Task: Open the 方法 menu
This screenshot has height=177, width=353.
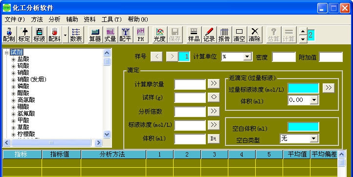Action: click(x=37, y=20)
